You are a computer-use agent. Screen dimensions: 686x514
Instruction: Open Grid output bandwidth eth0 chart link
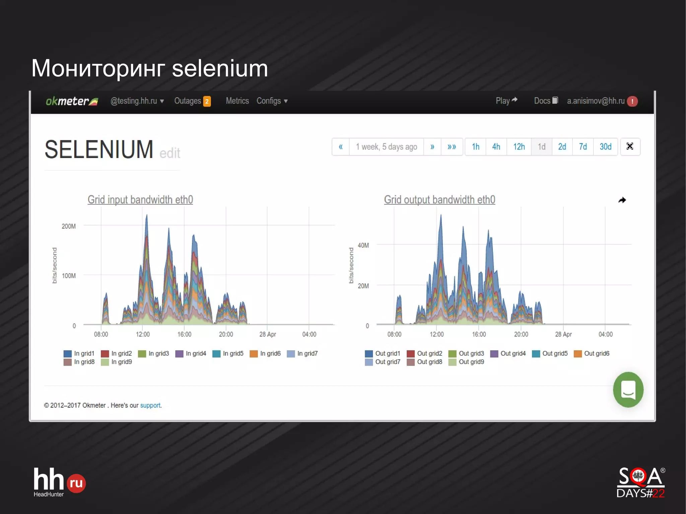pyautogui.click(x=439, y=200)
